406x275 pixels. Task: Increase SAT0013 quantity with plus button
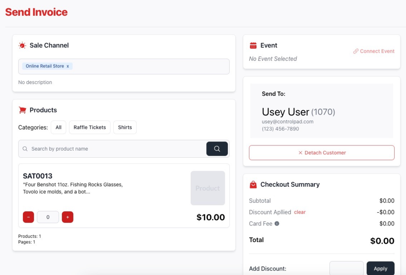click(67, 217)
